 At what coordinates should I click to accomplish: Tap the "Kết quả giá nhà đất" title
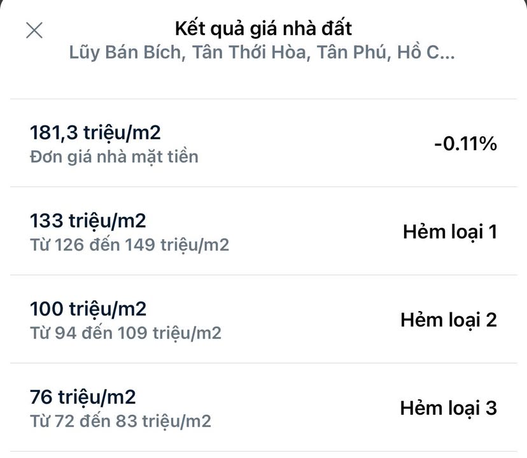pyautogui.click(x=263, y=29)
